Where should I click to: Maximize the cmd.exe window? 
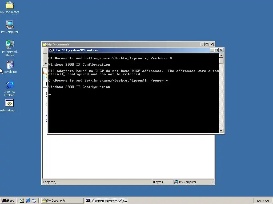click(216, 50)
